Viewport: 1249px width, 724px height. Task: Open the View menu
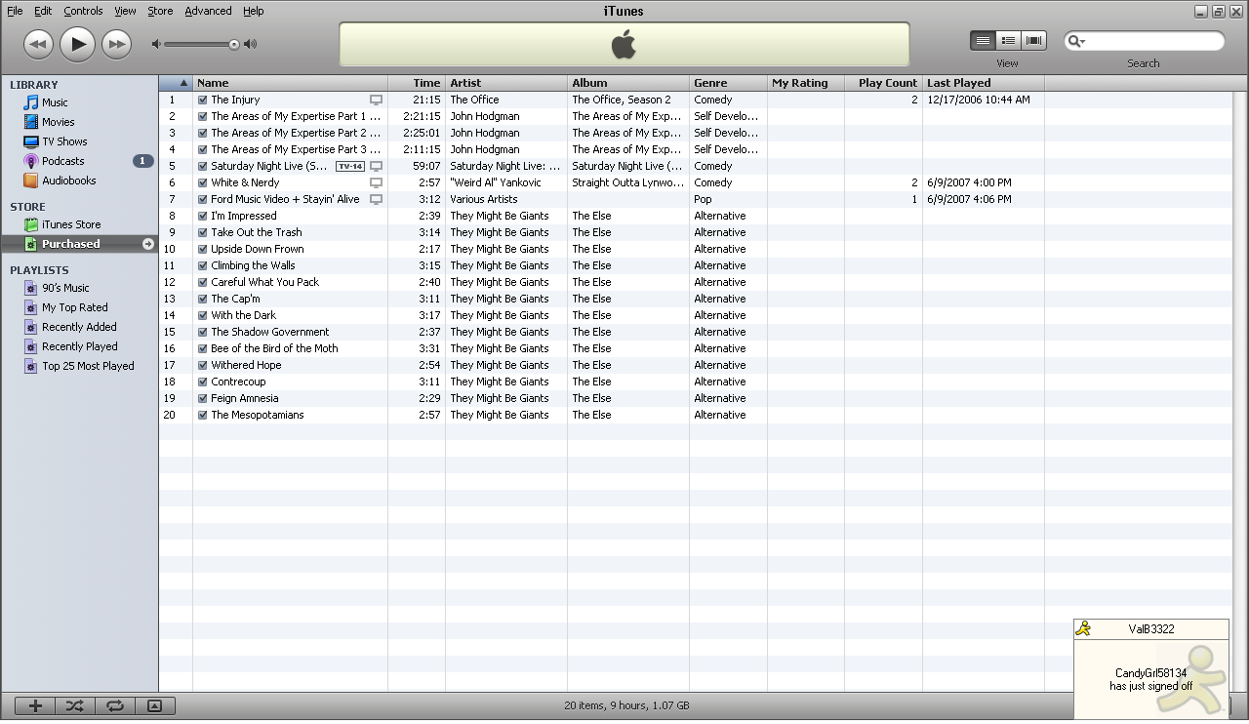point(125,11)
